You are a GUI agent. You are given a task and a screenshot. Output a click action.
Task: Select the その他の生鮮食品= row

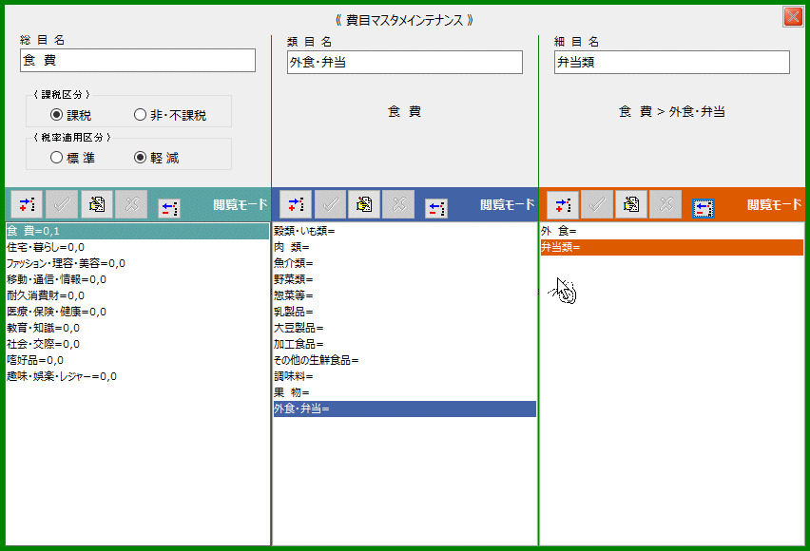tap(405, 360)
